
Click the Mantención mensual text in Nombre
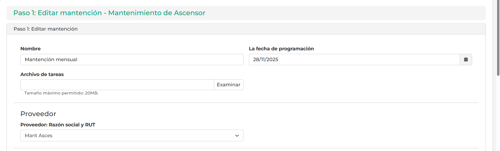coord(51,60)
